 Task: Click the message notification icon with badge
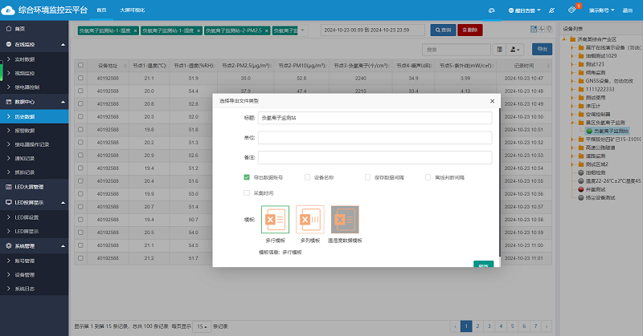tap(571, 10)
